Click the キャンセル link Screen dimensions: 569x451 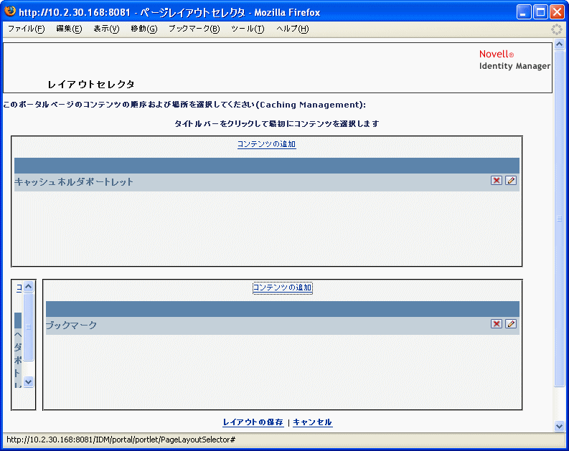312,422
